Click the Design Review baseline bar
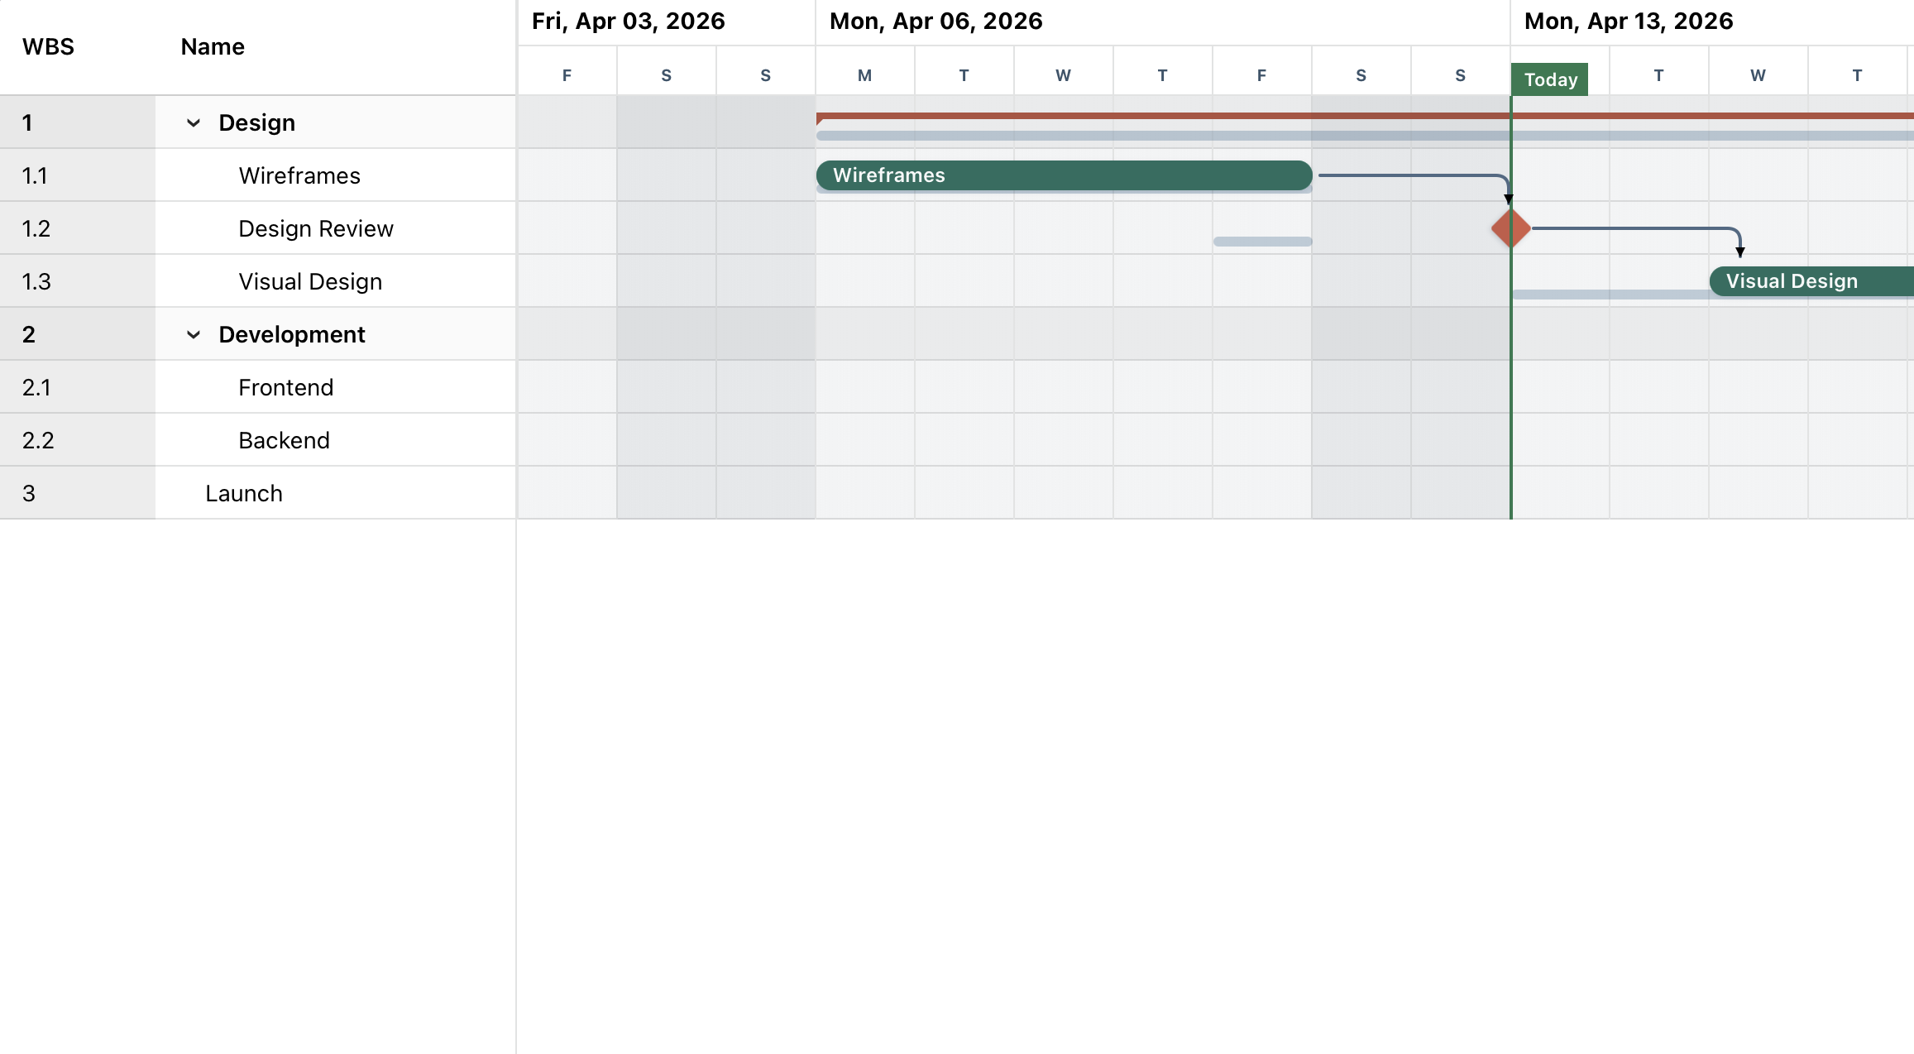This screenshot has height=1054, width=1914. (1262, 242)
